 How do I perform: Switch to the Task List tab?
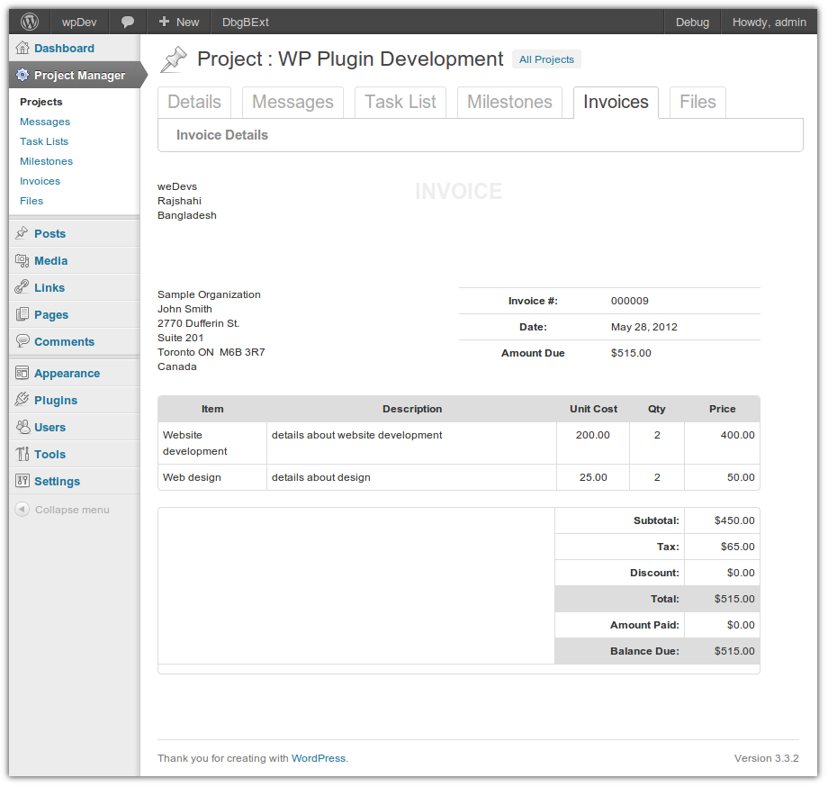(x=400, y=102)
